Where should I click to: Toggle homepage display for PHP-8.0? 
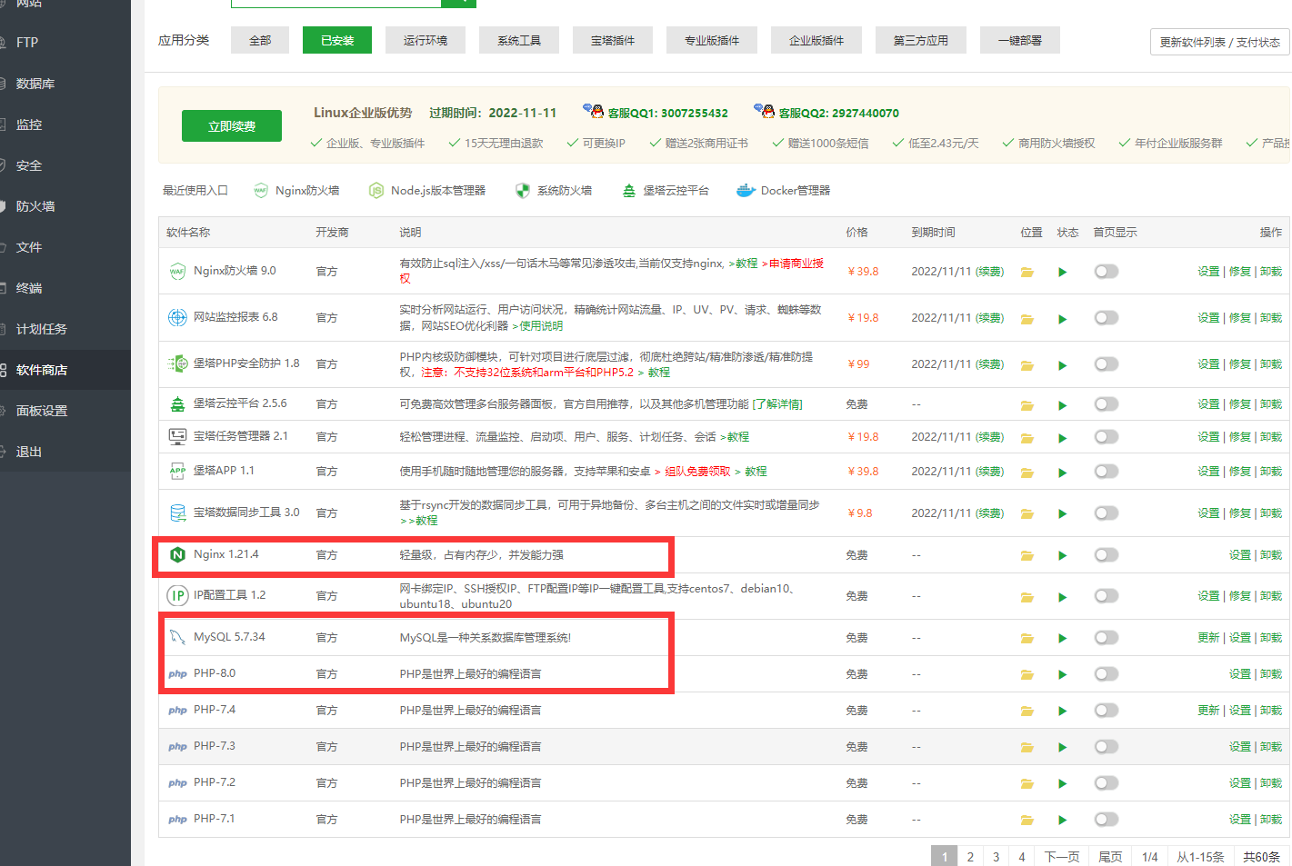[x=1107, y=674]
